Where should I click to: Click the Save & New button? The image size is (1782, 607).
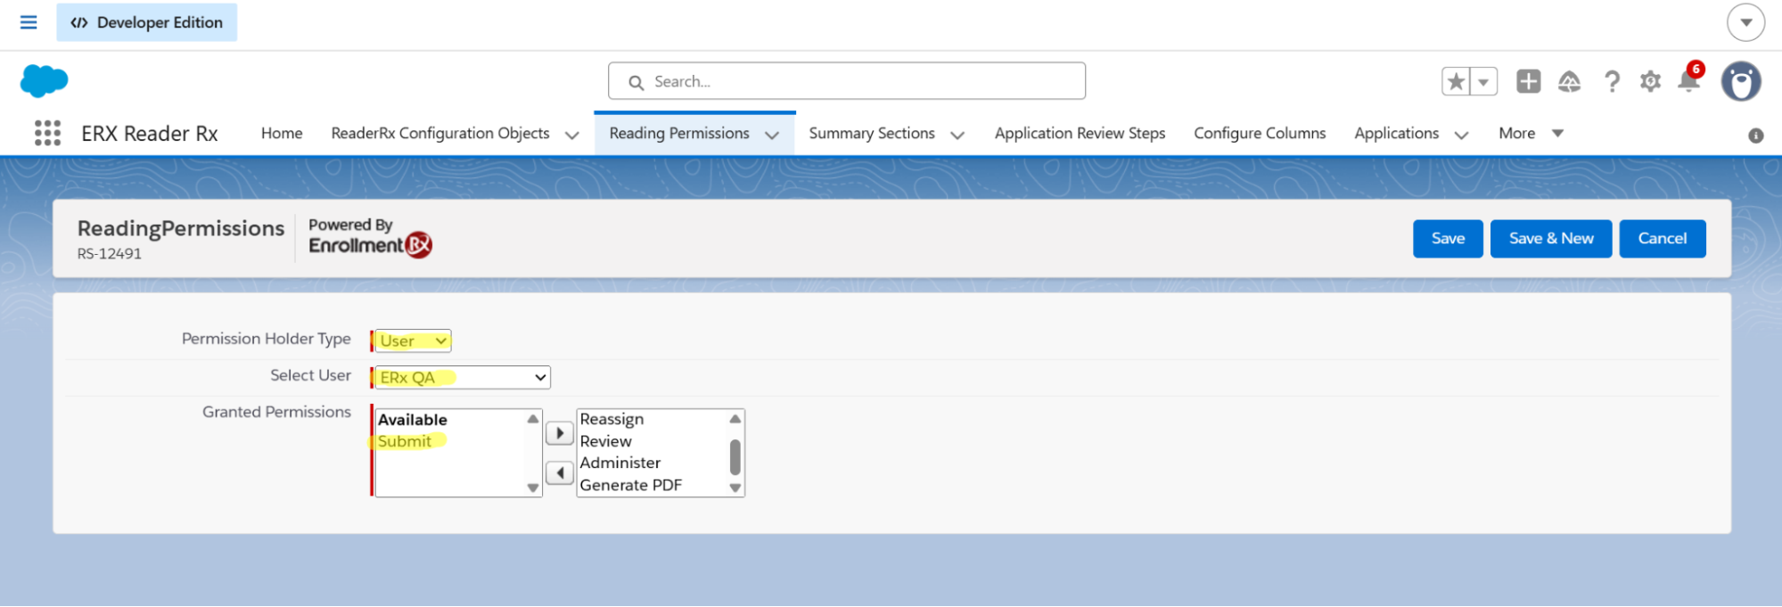(x=1551, y=238)
